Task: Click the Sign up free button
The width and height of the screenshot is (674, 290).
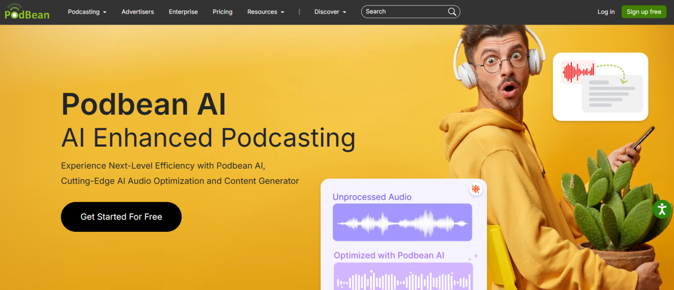Action: (x=644, y=12)
